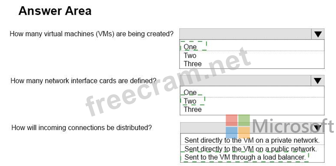Pick 'Sent to the VM through a load balancer'
Viewport: 336px width, 166px height.
(x=245, y=157)
